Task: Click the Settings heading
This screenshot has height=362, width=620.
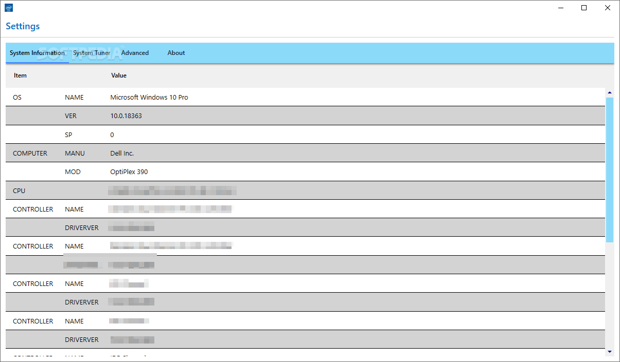Action: 23,26
